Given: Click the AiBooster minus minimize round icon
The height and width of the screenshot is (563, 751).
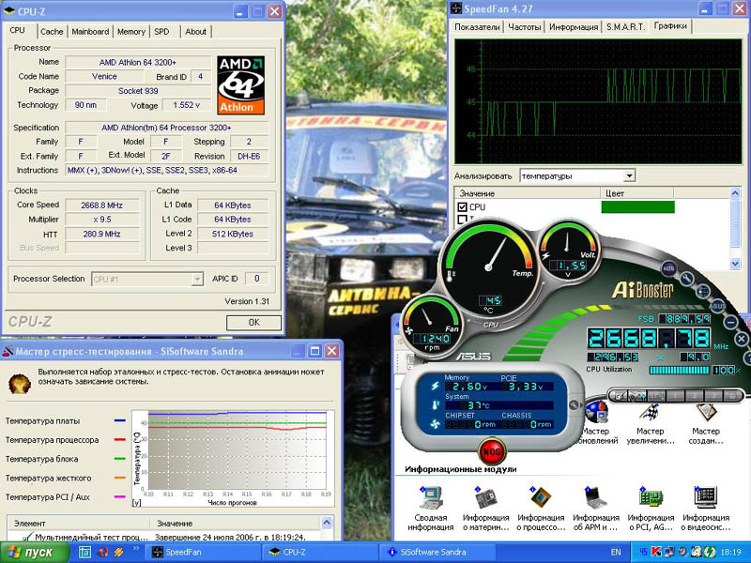Looking at the screenshot, I should coord(731,322).
